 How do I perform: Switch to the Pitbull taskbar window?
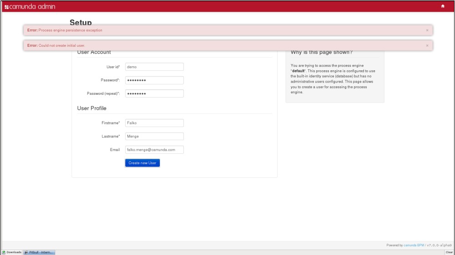point(39,252)
